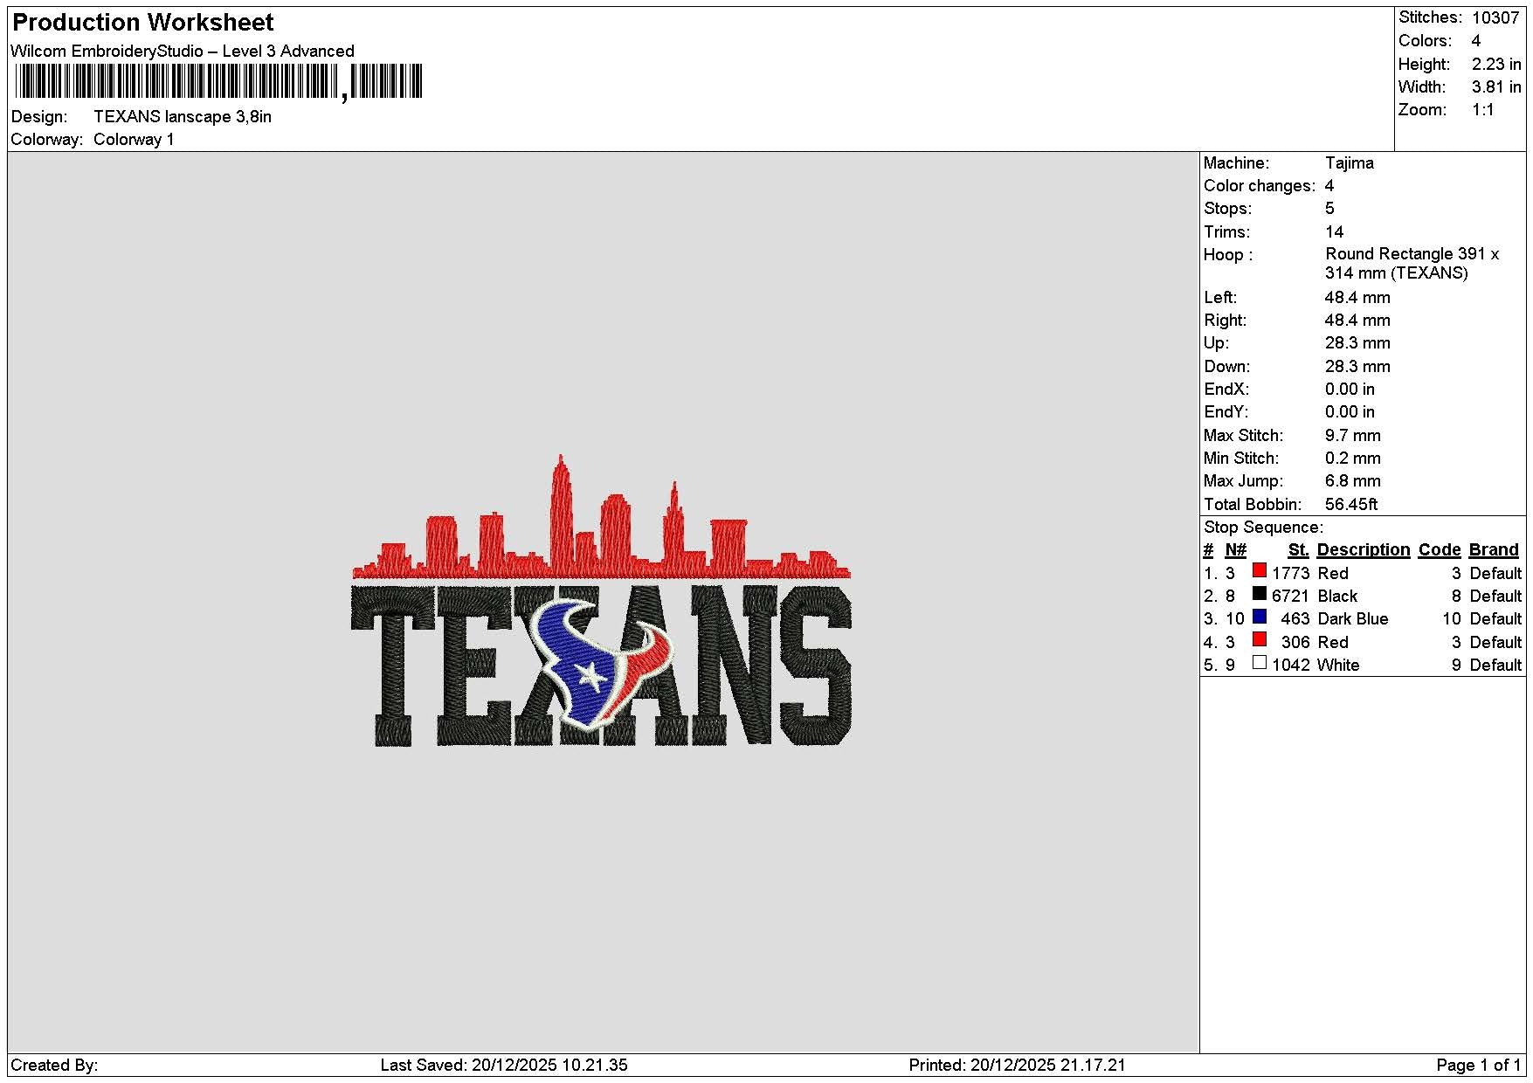The width and height of the screenshot is (1533, 1083).
Task: Pick the white thread swatch in row 5
Action: [x=1259, y=663]
